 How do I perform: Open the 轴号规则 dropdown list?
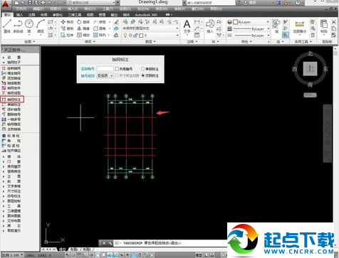[x=105, y=76]
